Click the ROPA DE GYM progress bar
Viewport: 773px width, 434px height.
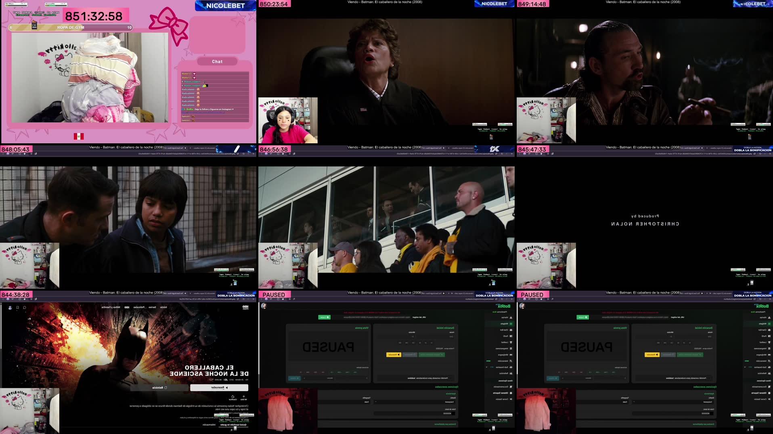click(71, 27)
